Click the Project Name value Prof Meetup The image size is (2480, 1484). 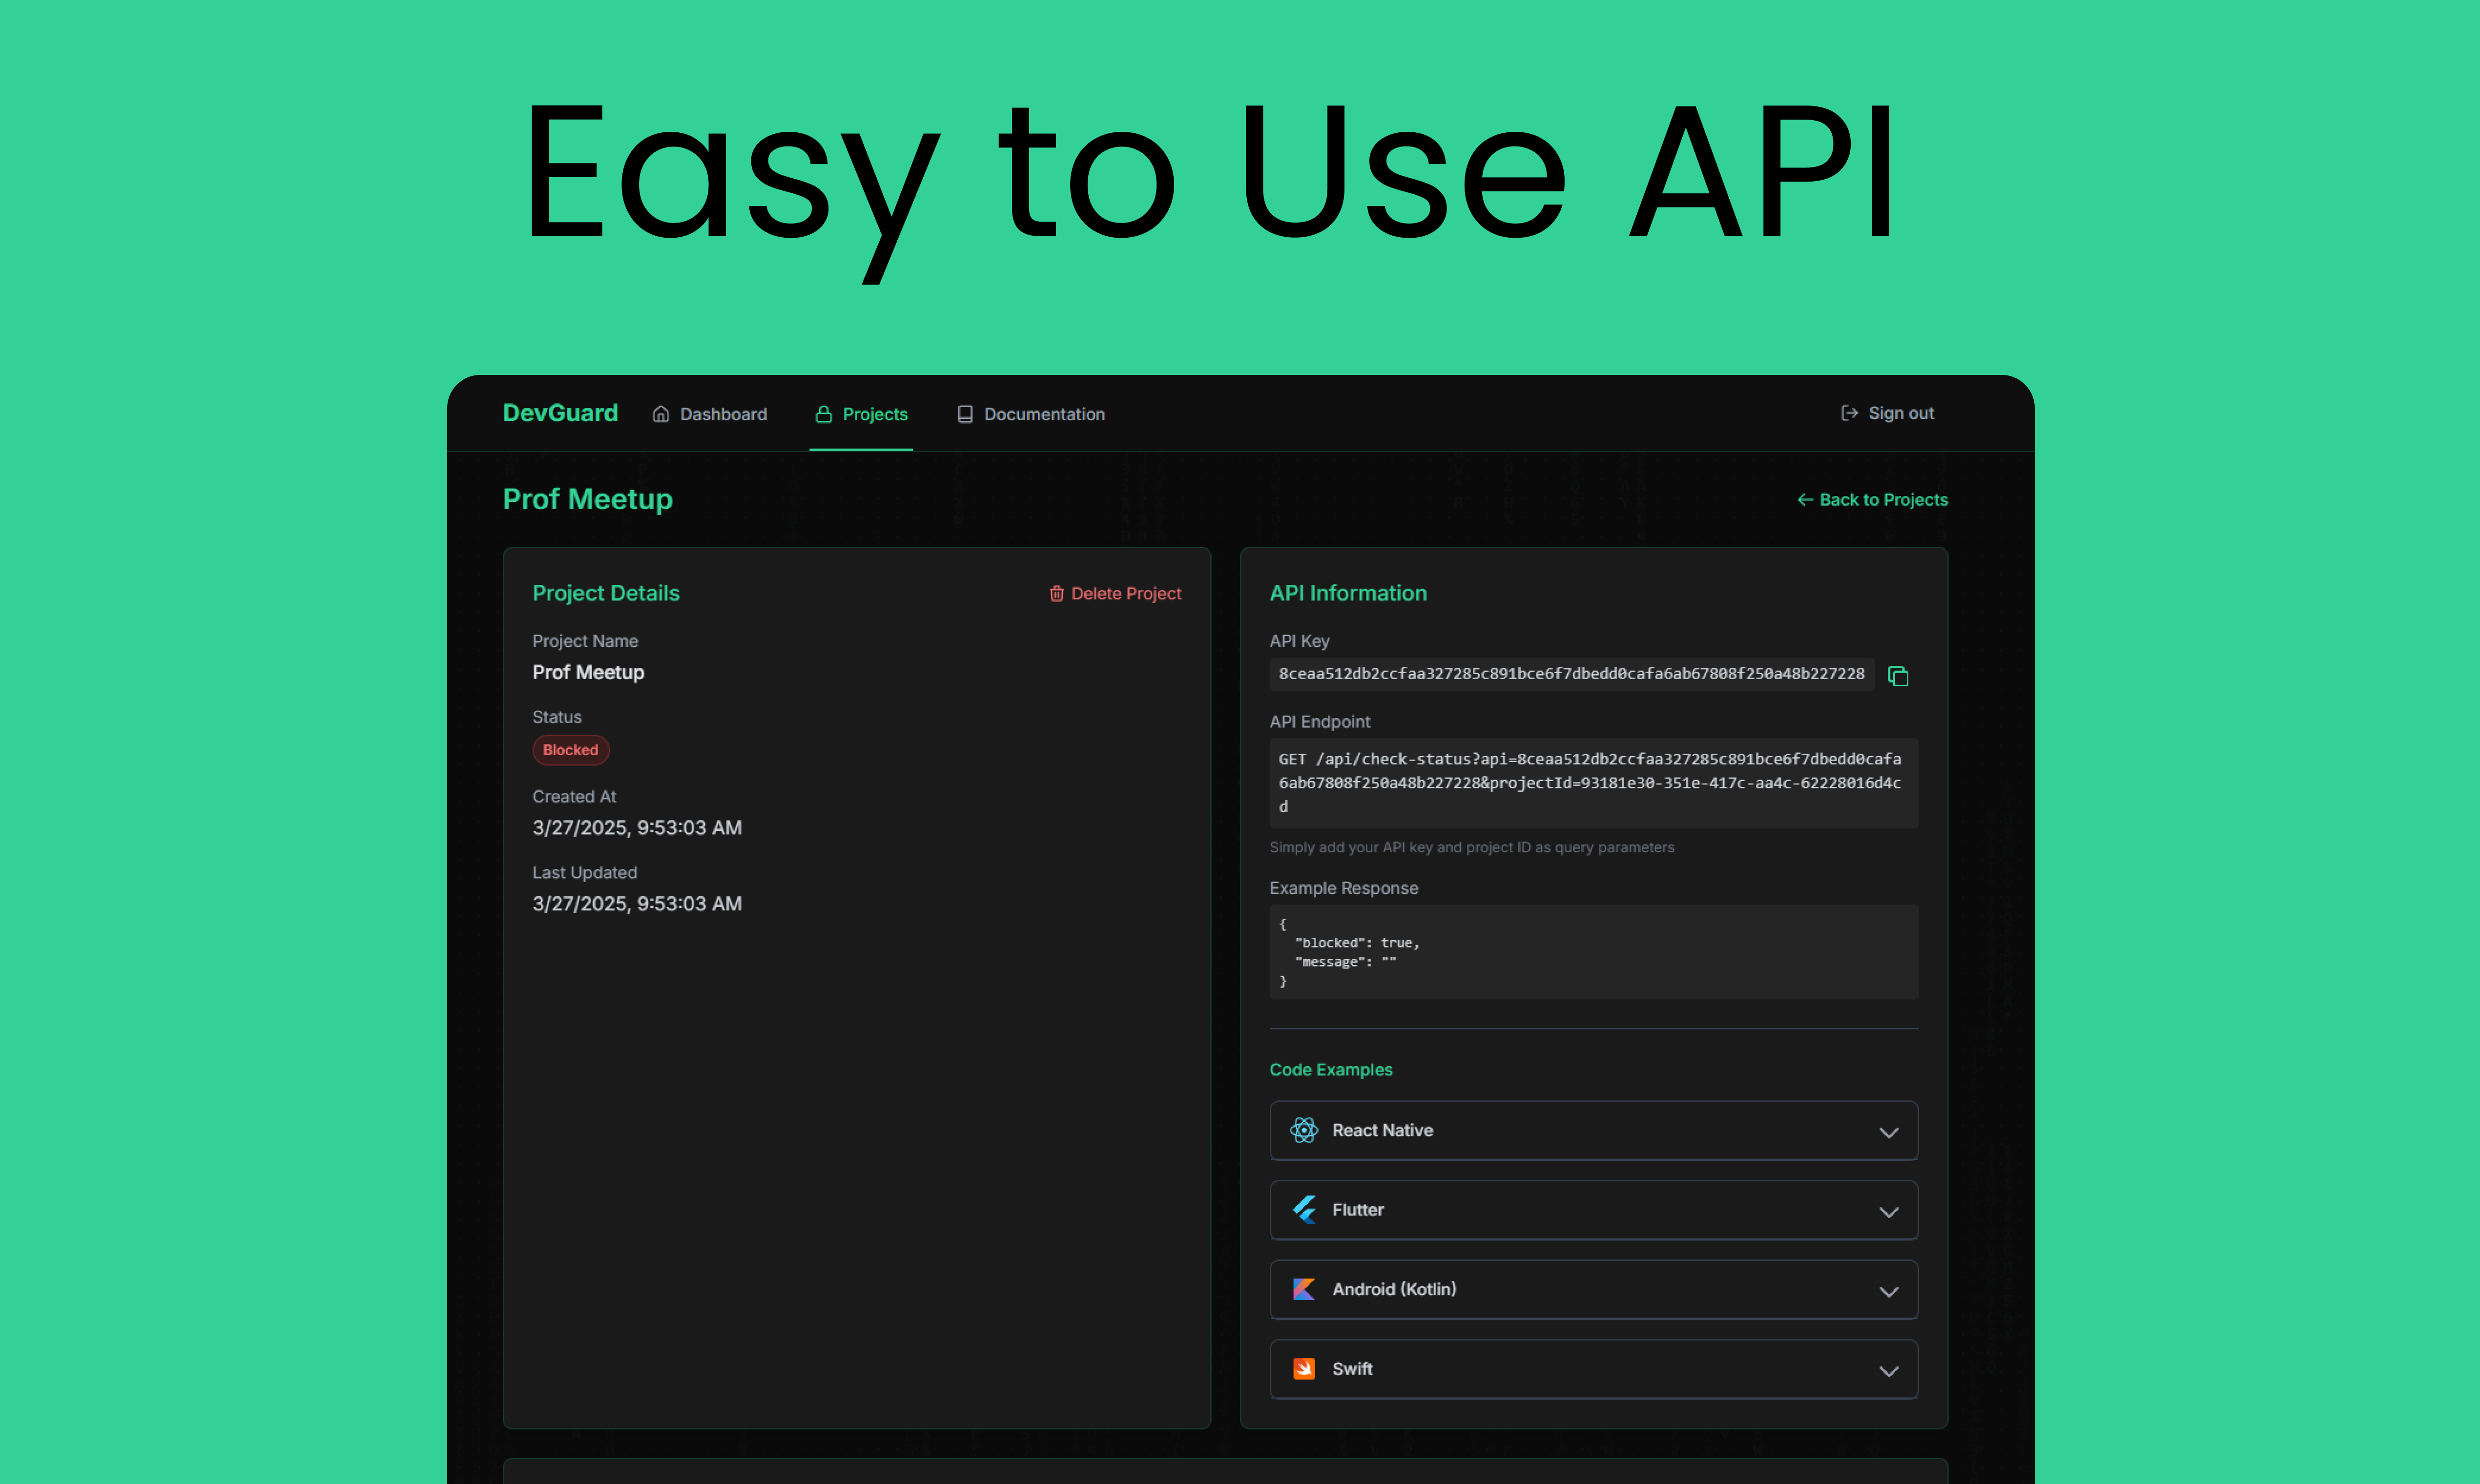(588, 672)
